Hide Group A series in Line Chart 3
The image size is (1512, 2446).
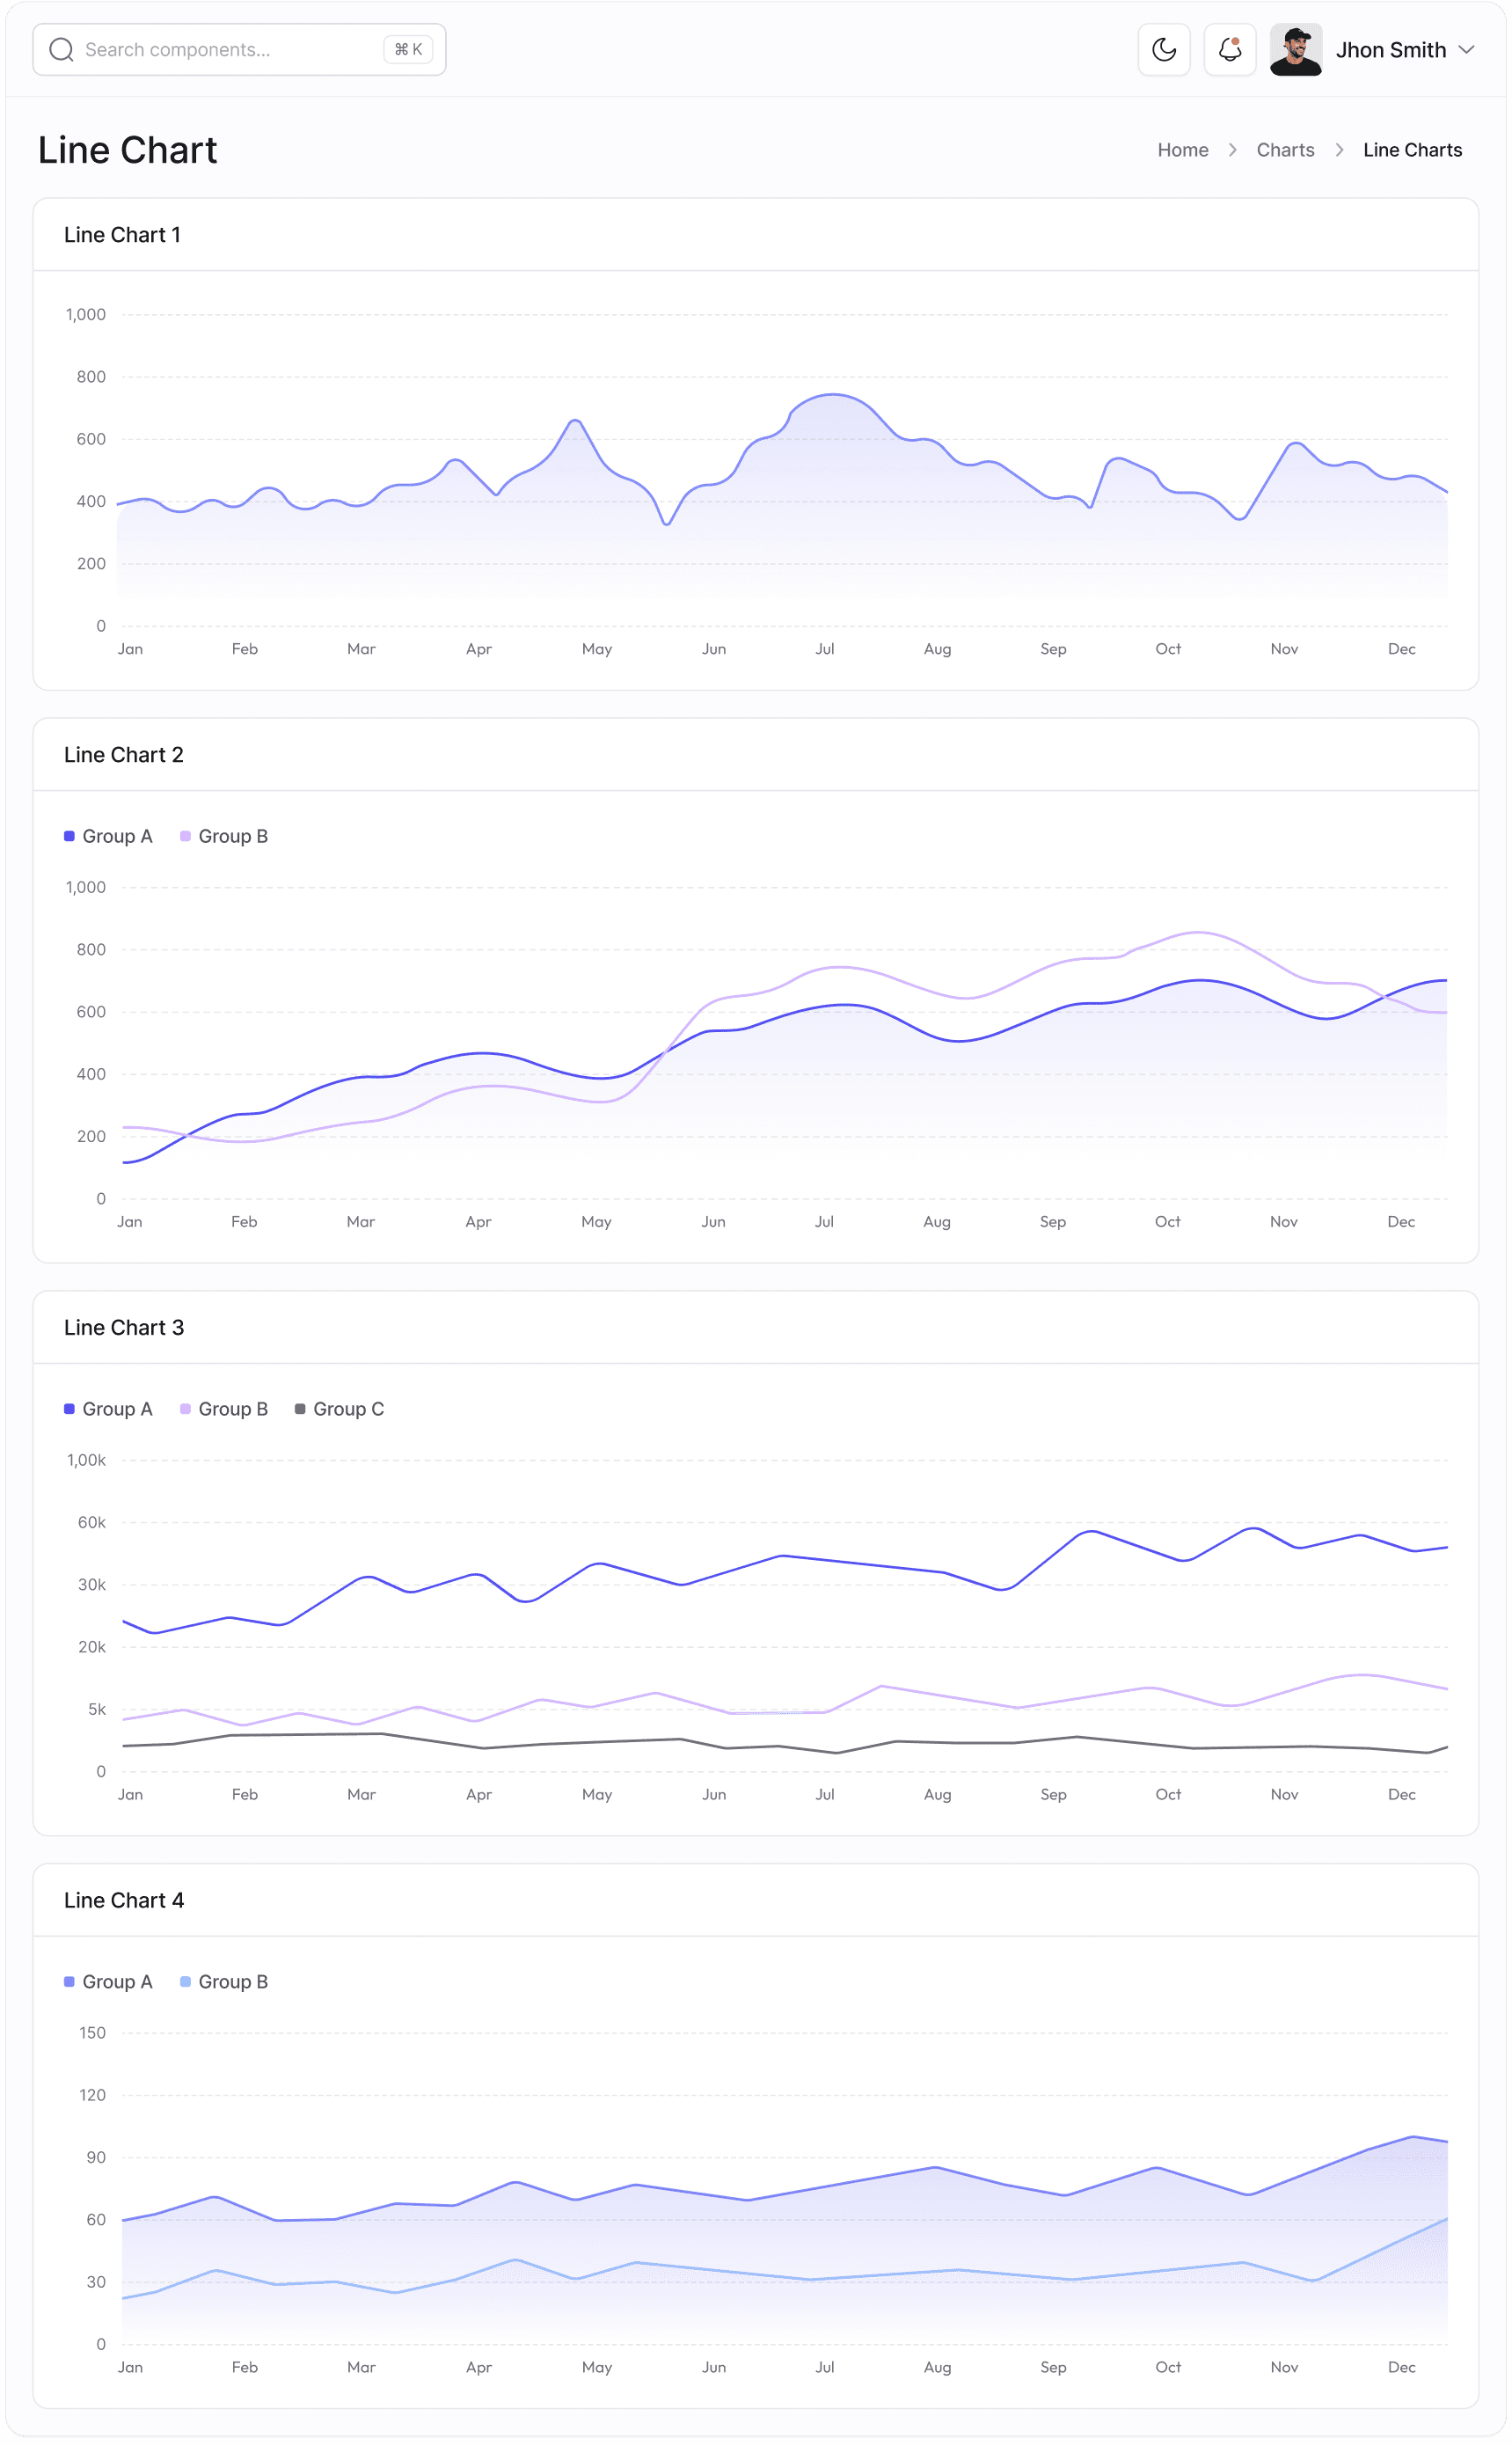point(108,1409)
